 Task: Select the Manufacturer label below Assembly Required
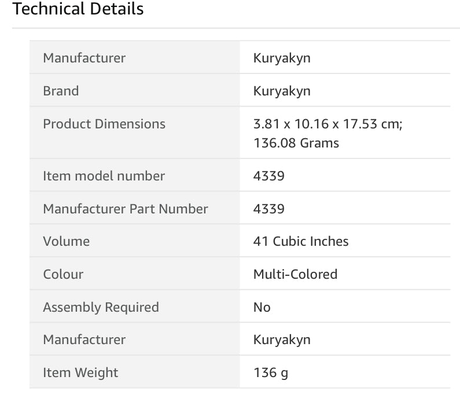pyautogui.click(x=84, y=339)
